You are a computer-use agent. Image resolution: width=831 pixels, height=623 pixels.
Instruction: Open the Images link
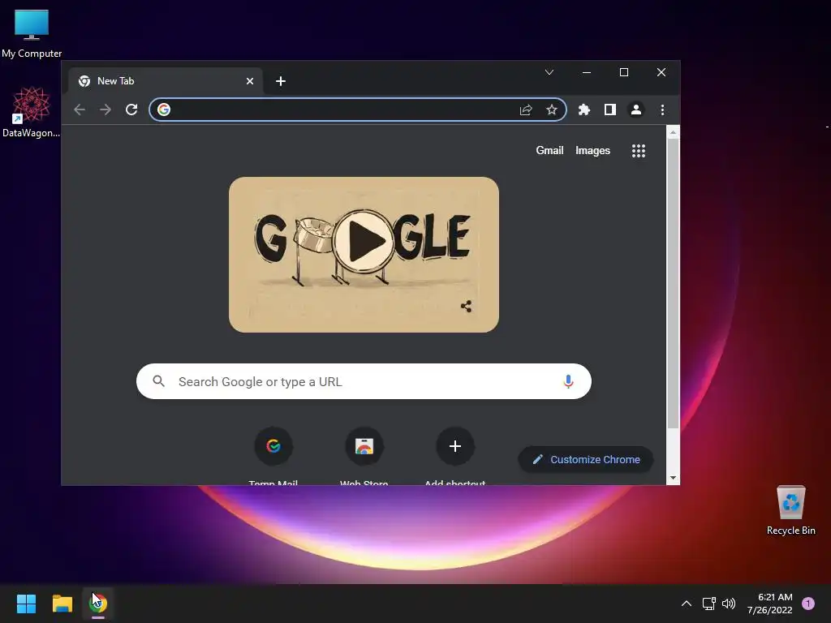(592, 150)
